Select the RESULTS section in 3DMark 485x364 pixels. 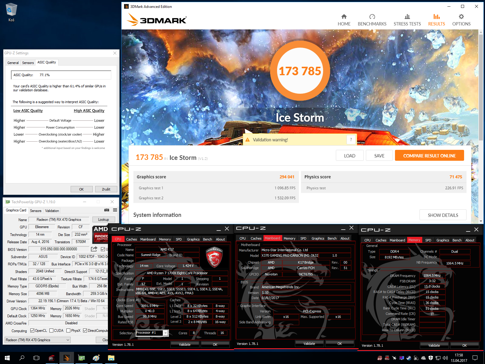click(x=436, y=20)
